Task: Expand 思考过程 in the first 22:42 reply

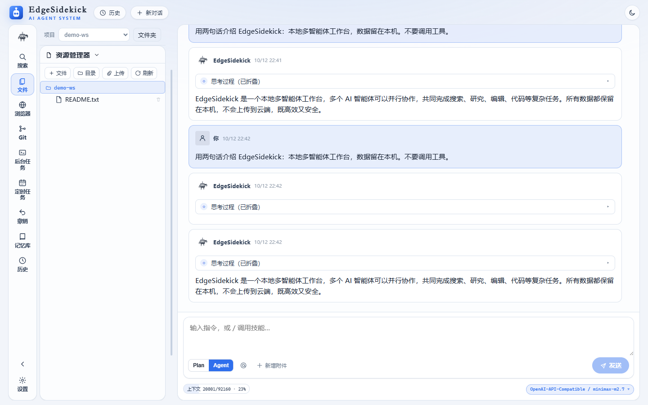Action: [405, 207]
